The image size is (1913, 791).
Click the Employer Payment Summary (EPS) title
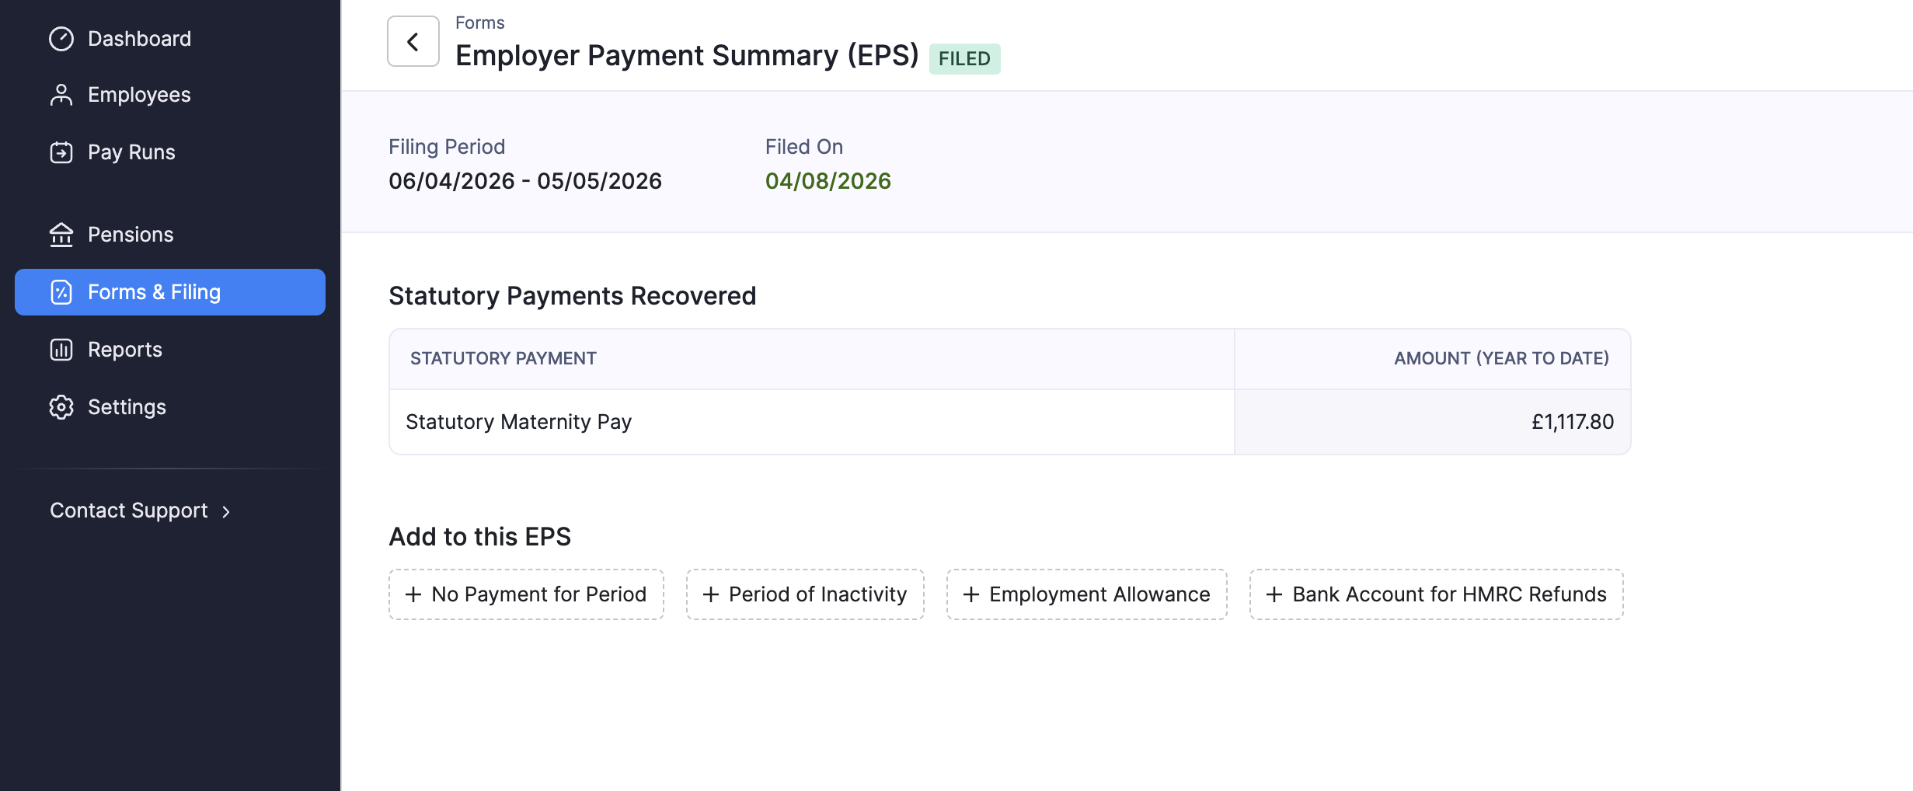(687, 56)
